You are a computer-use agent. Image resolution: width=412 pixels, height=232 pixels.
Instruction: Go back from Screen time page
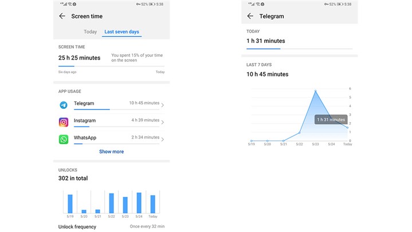click(62, 16)
